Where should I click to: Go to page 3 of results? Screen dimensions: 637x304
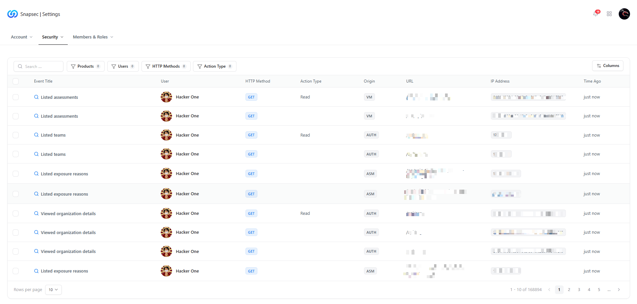coord(579,289)
